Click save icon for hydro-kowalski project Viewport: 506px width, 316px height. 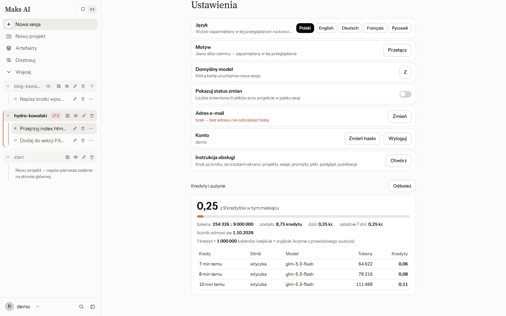pyautogui.click(x=67, y=116)
